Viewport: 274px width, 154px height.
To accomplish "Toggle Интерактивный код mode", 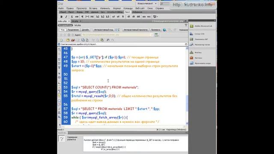I will click(x=104, y=30).
